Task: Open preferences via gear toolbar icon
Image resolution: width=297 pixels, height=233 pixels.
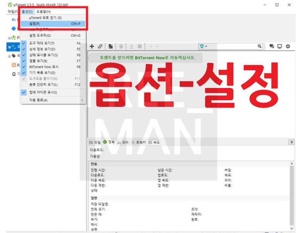Action: coord(288,46)
